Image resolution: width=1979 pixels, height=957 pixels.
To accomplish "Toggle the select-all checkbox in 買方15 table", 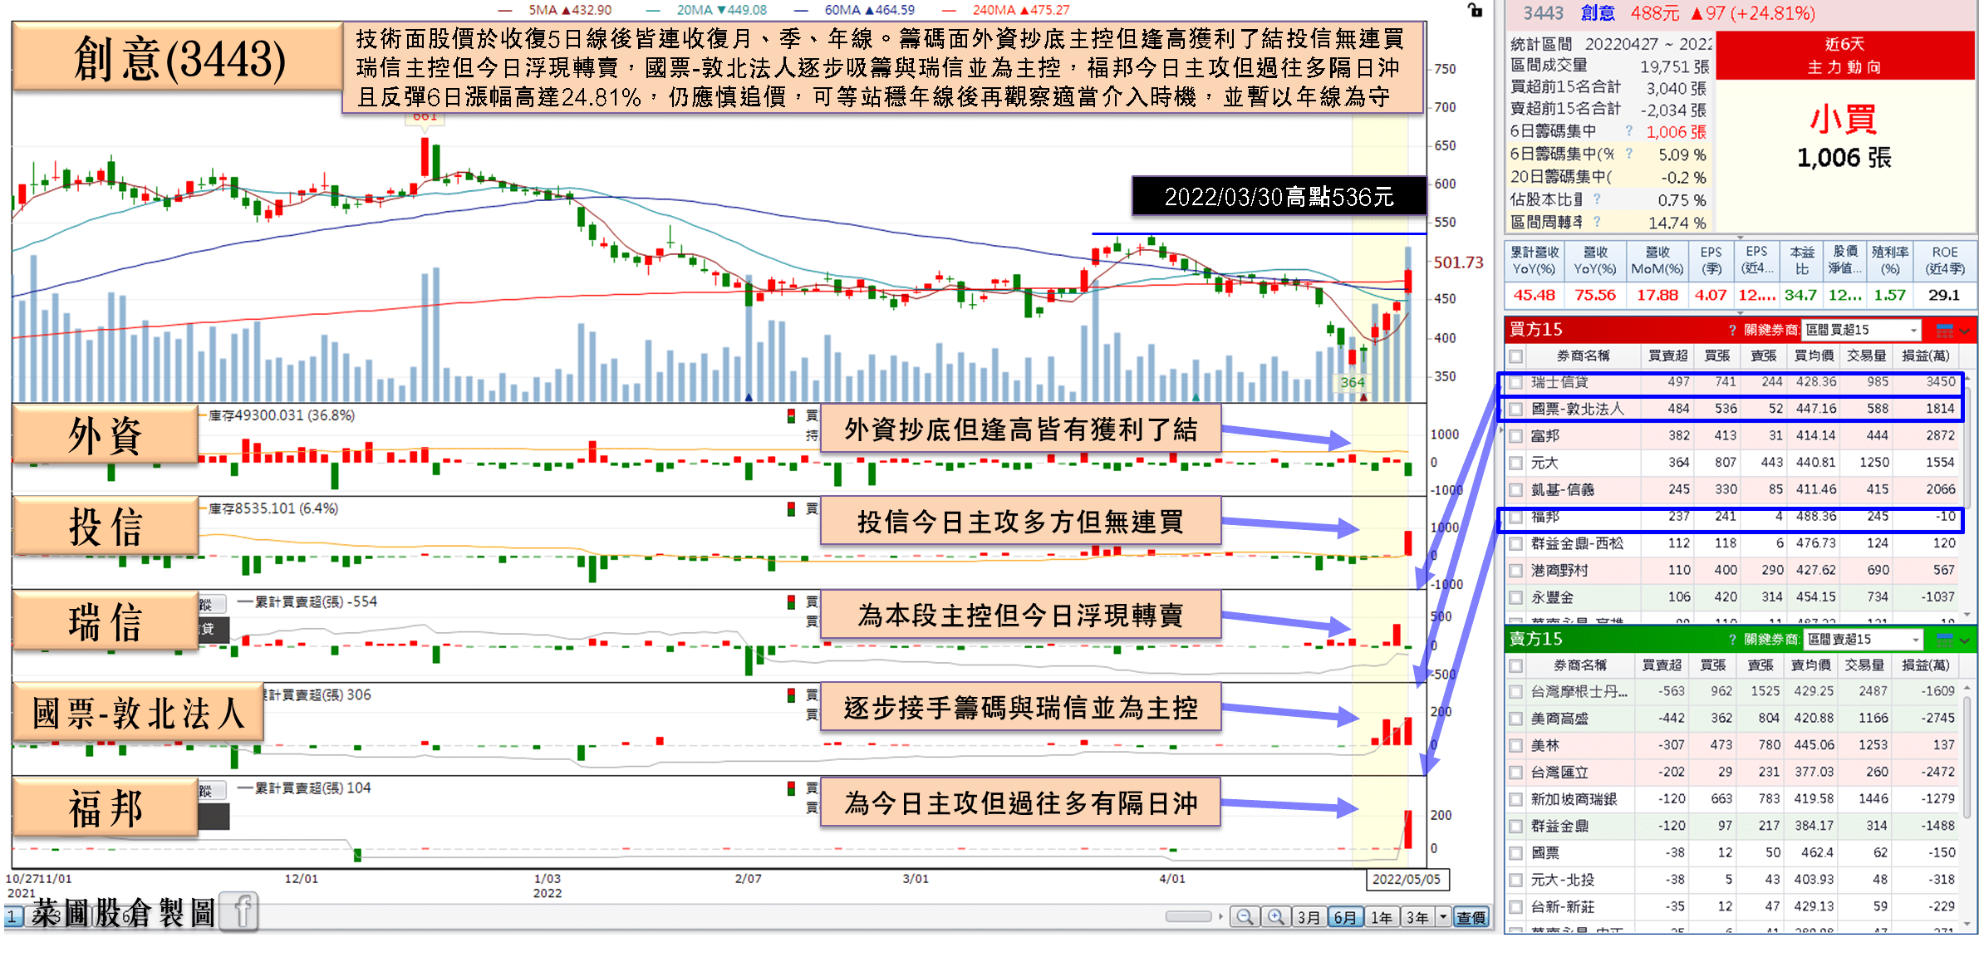I will click(1516, 356).
